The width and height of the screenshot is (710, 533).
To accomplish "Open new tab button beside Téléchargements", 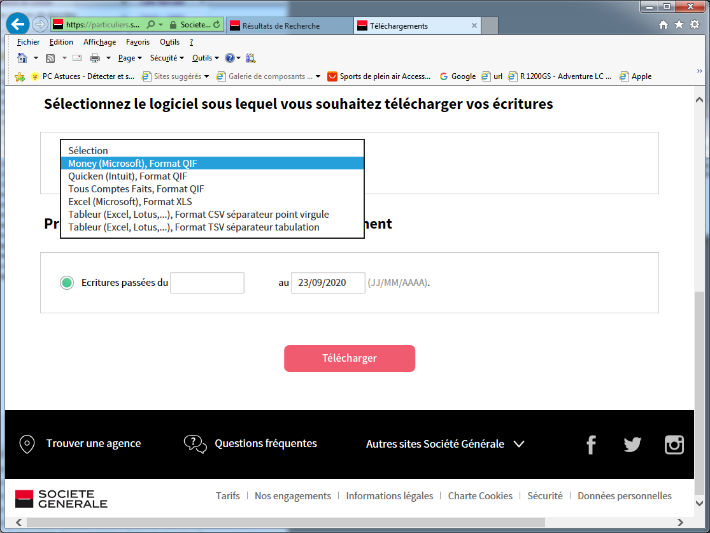I will 490,26.
